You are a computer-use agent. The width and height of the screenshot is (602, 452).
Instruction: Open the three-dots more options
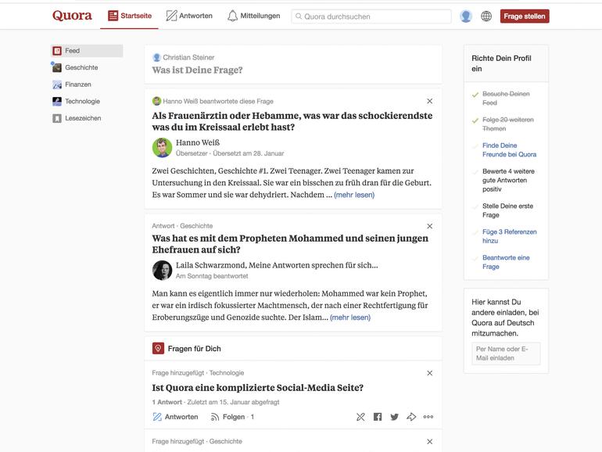pyautogui.click(x=428, y=417)
